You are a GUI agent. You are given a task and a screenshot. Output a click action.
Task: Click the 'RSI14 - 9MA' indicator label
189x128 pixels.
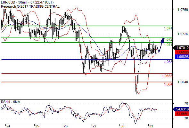click(11, 102)
